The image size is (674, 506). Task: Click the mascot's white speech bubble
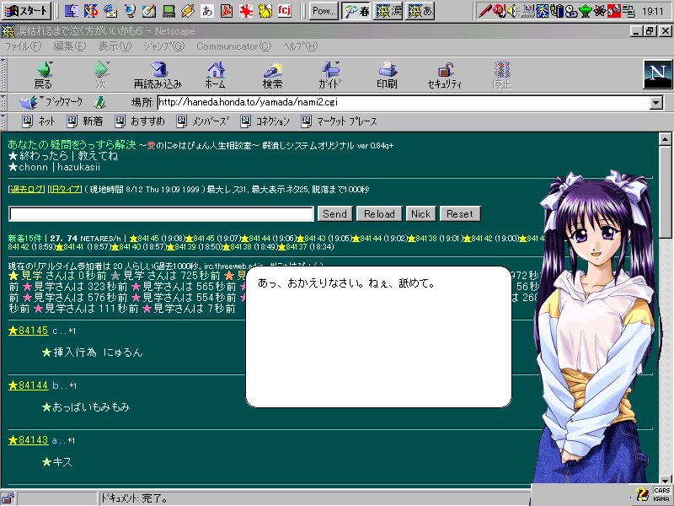click(x=378, y=336)
